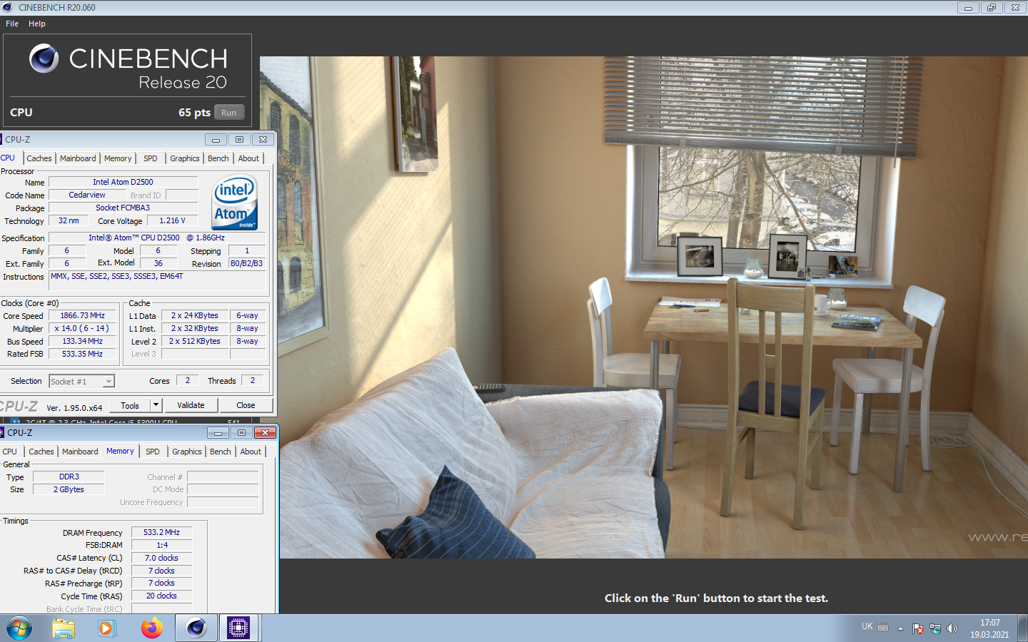The image size is (1028, 642).
Task: Click the Cycle Time 20 clocks value
Action: [x=161, y=596]
